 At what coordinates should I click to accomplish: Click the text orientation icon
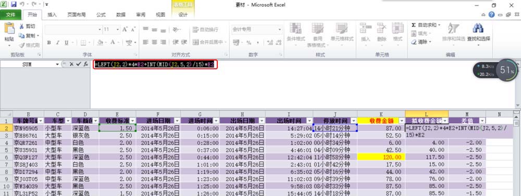pyautogui.click(x=176, y=30)
